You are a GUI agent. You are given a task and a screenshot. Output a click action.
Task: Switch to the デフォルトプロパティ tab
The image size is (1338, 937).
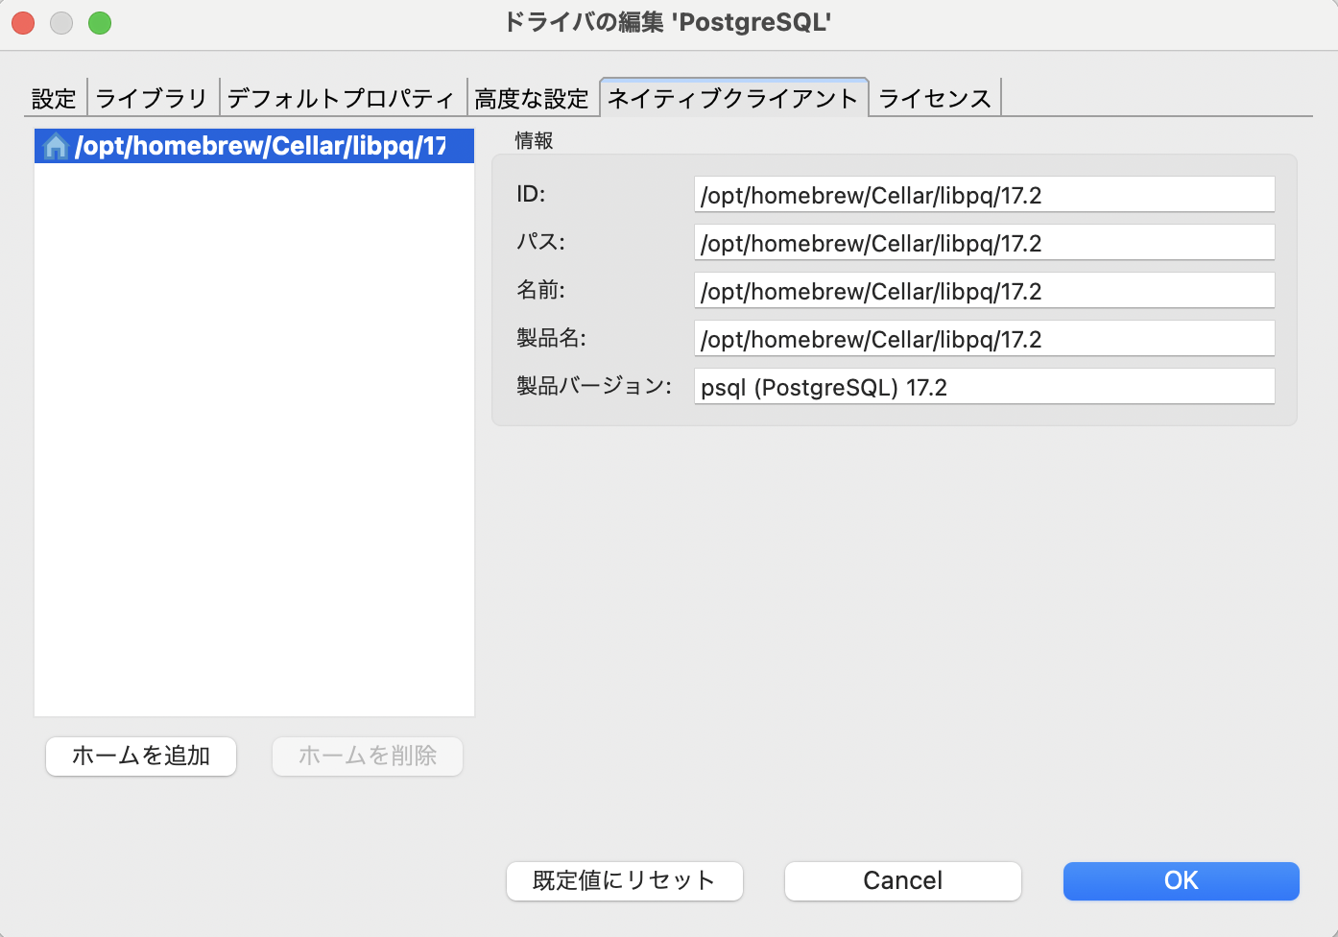343,96
